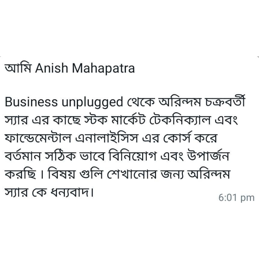Select the word করছি

coord(20,174)
